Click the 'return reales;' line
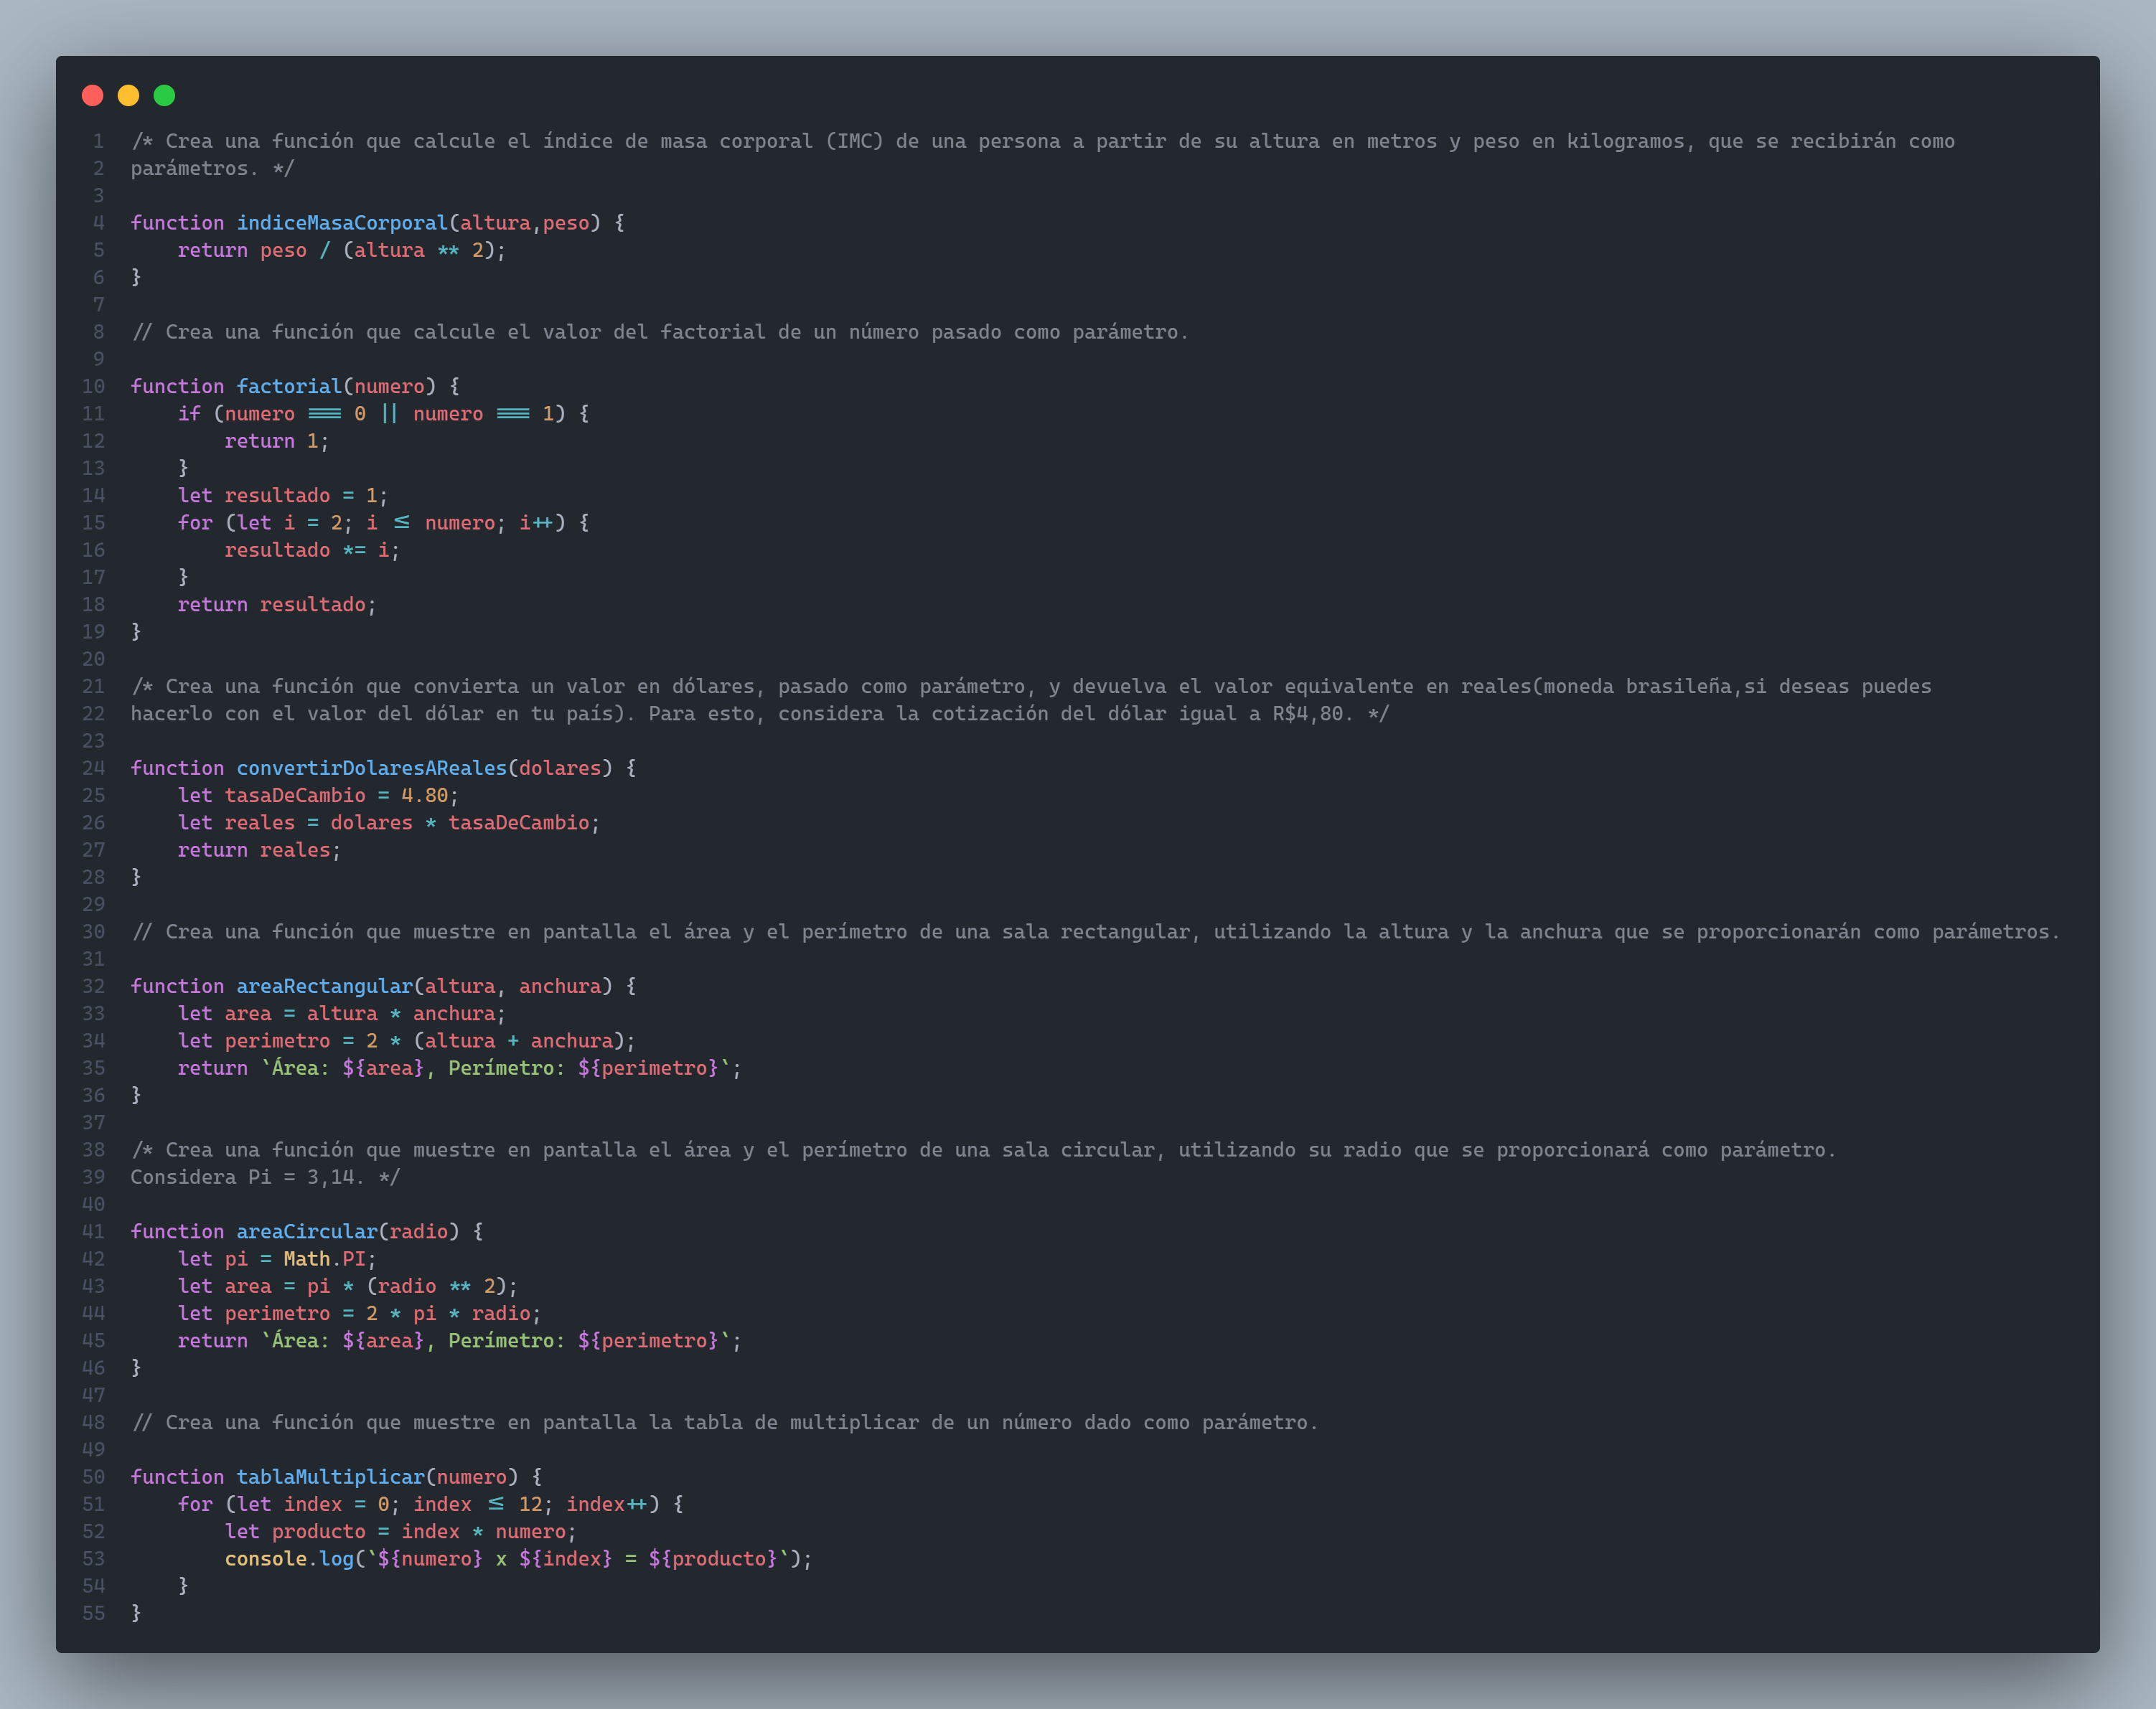 [x=259, y=850]
